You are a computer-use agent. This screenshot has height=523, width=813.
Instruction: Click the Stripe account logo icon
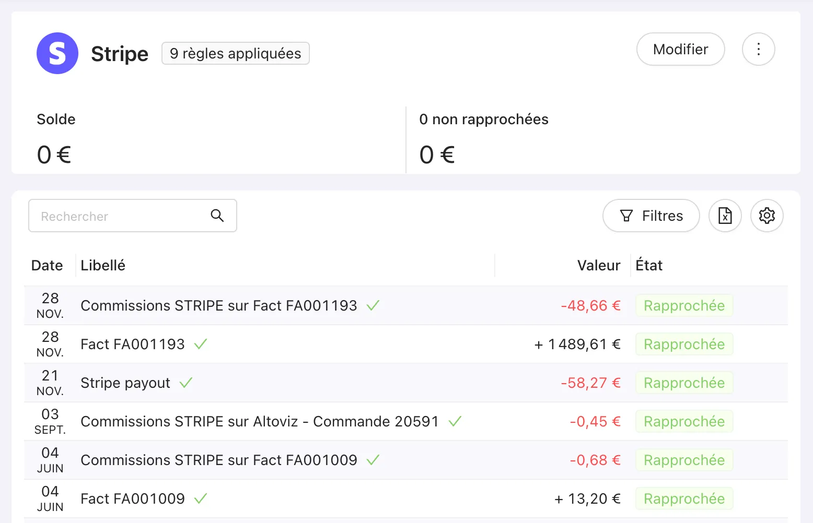coord(57,53)
